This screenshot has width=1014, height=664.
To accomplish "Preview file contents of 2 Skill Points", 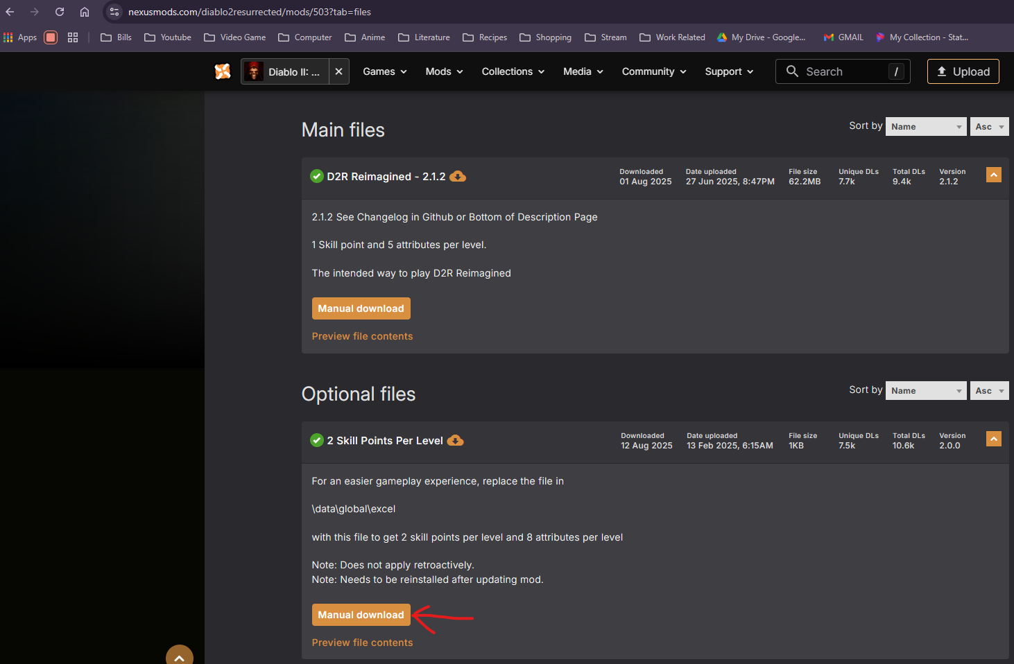I will pyautogui.click(x=362, y=643).
